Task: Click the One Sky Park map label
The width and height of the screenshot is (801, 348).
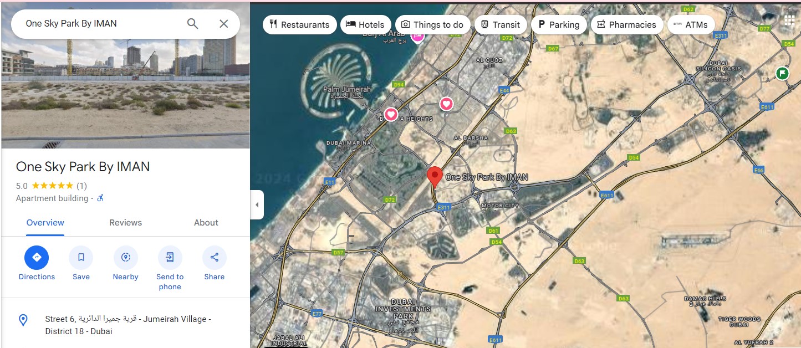Action: coord(487,177)
